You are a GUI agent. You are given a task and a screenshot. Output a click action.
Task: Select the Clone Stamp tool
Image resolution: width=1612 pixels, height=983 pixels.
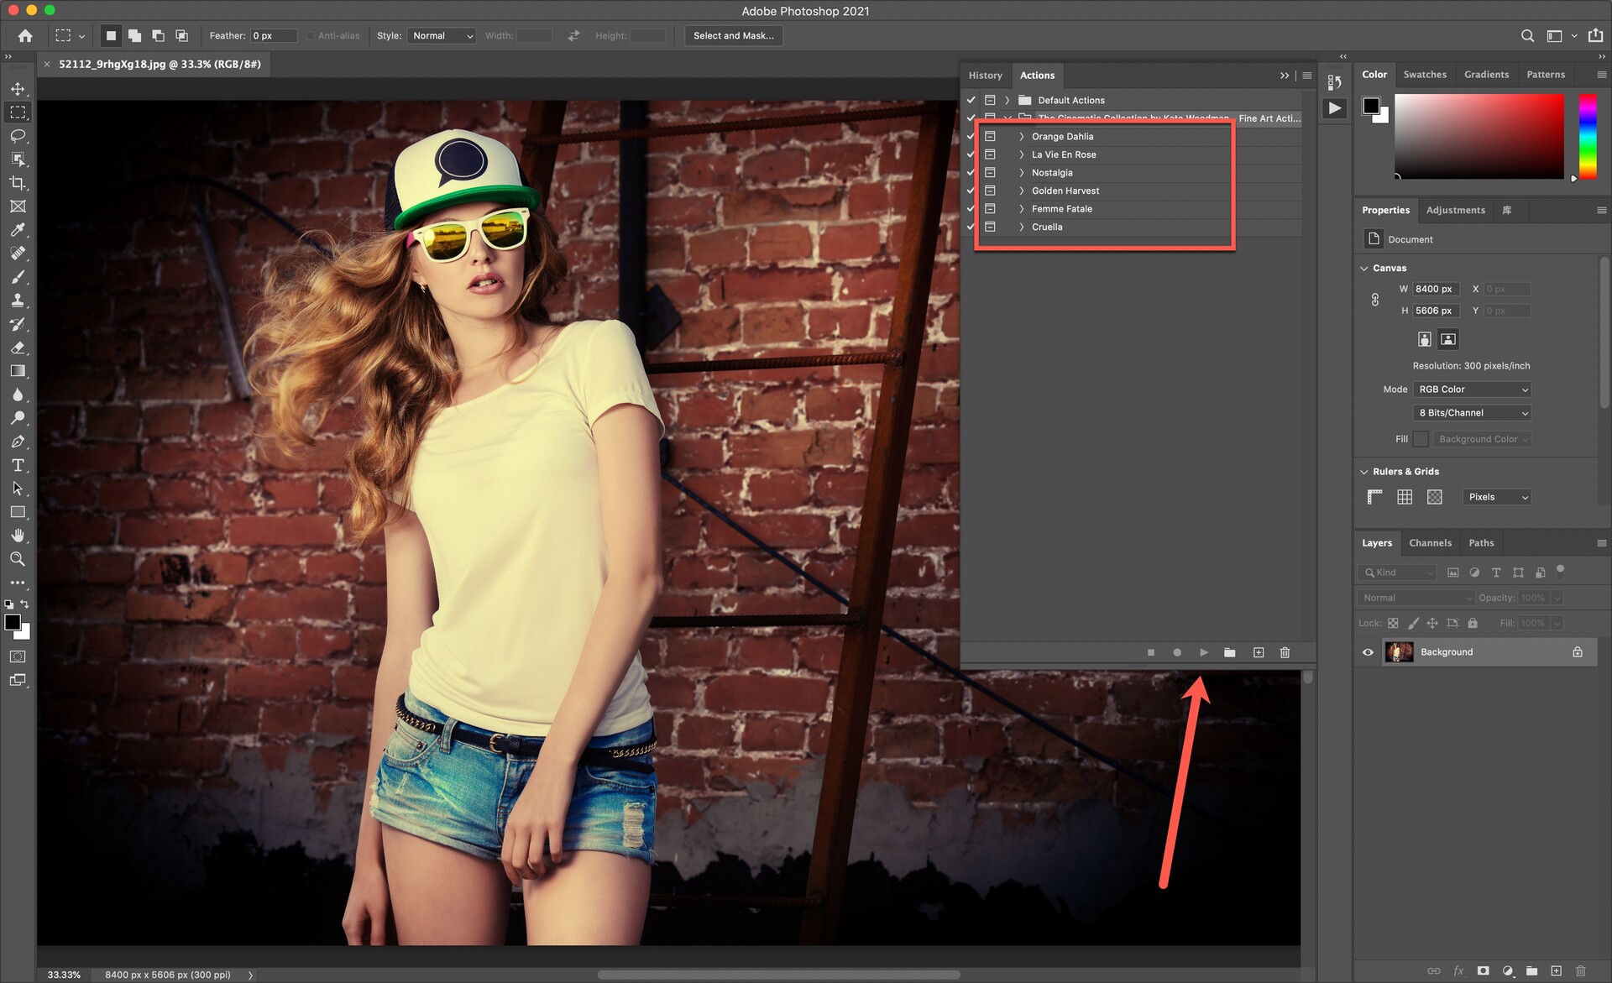click(x=18, y=301)
